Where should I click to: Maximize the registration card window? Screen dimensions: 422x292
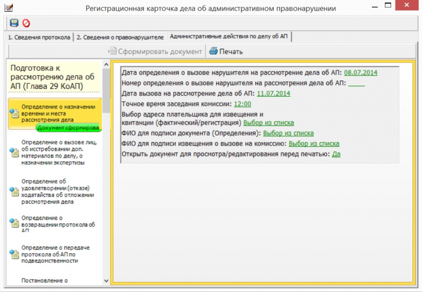click(x=388, y=5)
